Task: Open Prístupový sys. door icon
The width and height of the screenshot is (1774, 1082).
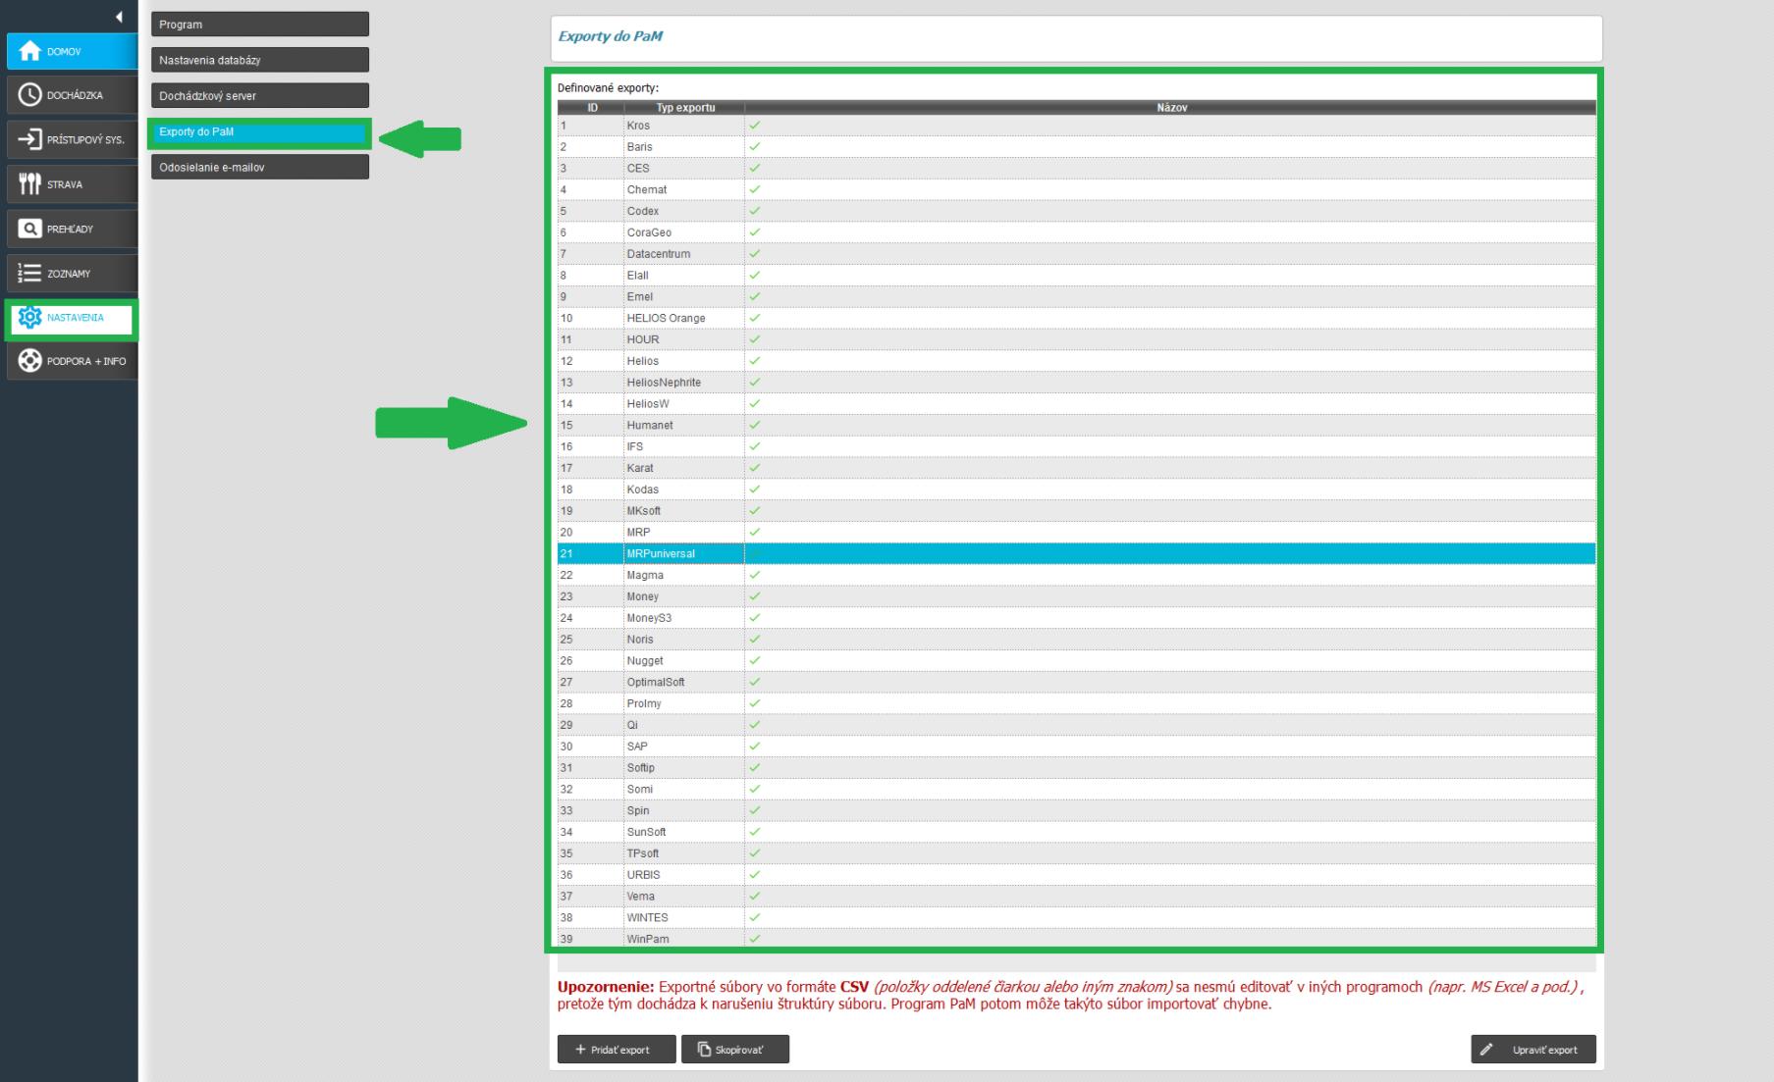Action: (30, 139)
